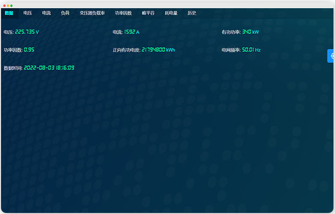View the 历史 tab
This screenshot has height=214, width=335.
click(191, 13)
